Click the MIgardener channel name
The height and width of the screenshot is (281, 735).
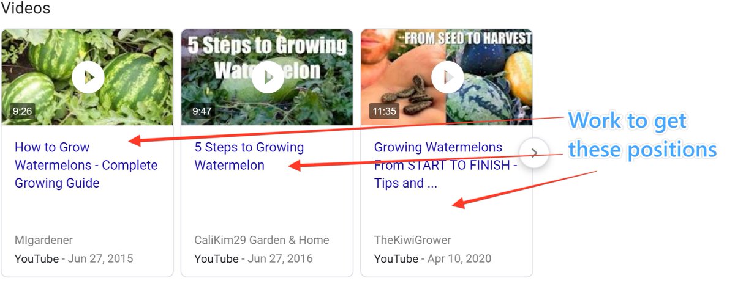(x=43, y=240)
